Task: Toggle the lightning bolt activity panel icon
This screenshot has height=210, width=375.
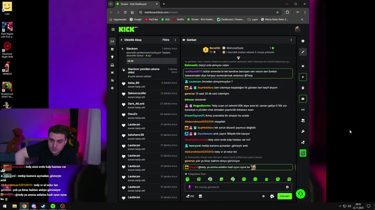Action: click(x=303, y=77)
